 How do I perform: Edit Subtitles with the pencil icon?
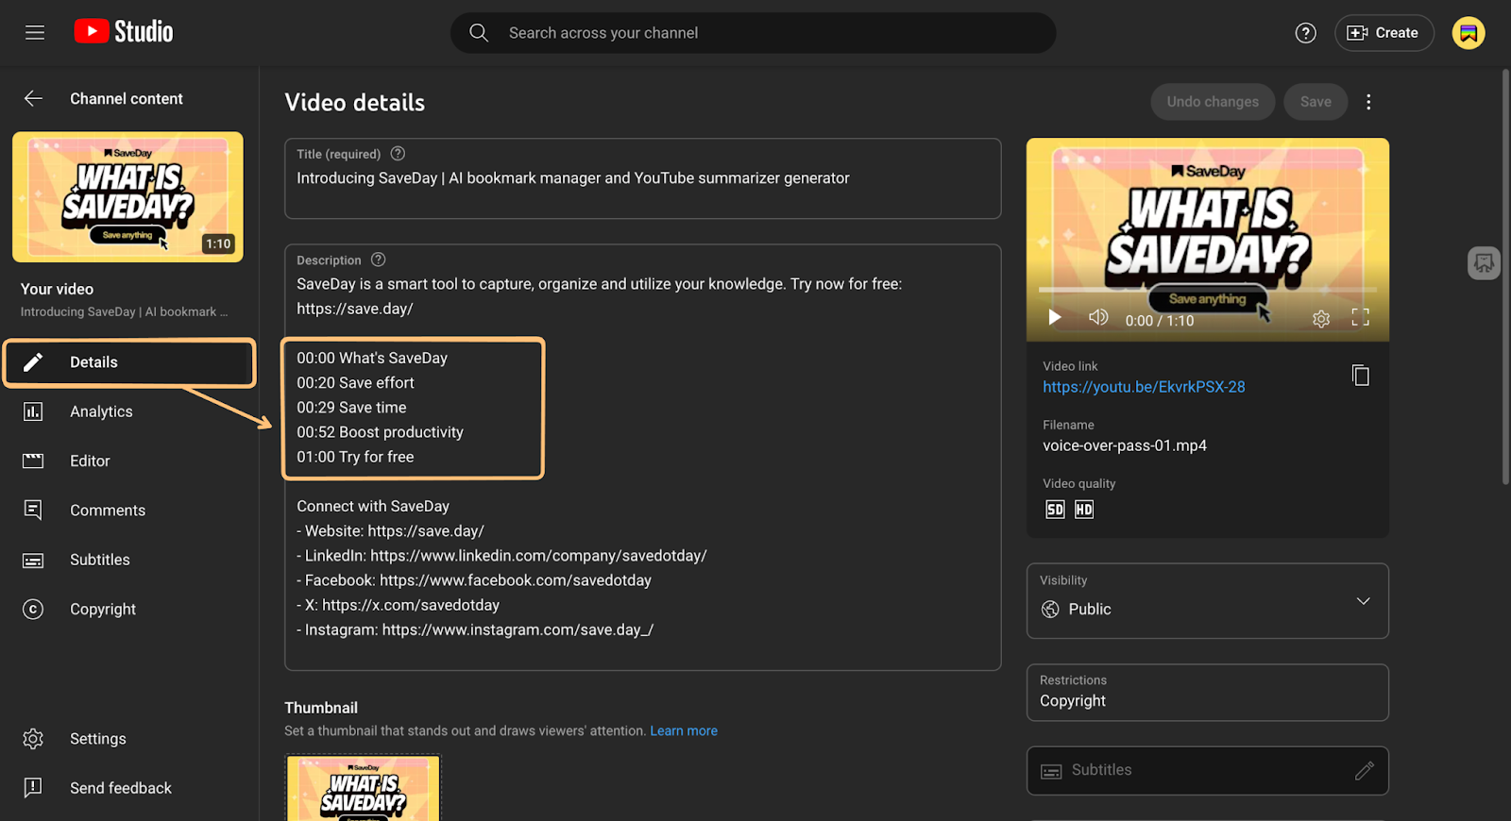coord(1365,771)
